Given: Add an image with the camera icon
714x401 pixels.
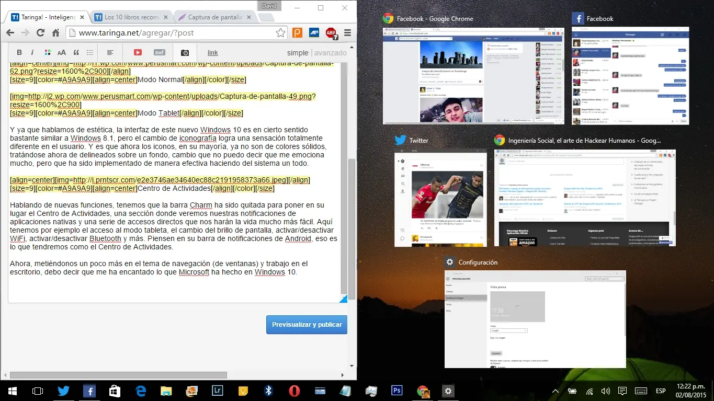Looking at the screenshot, I should (185, 52).
